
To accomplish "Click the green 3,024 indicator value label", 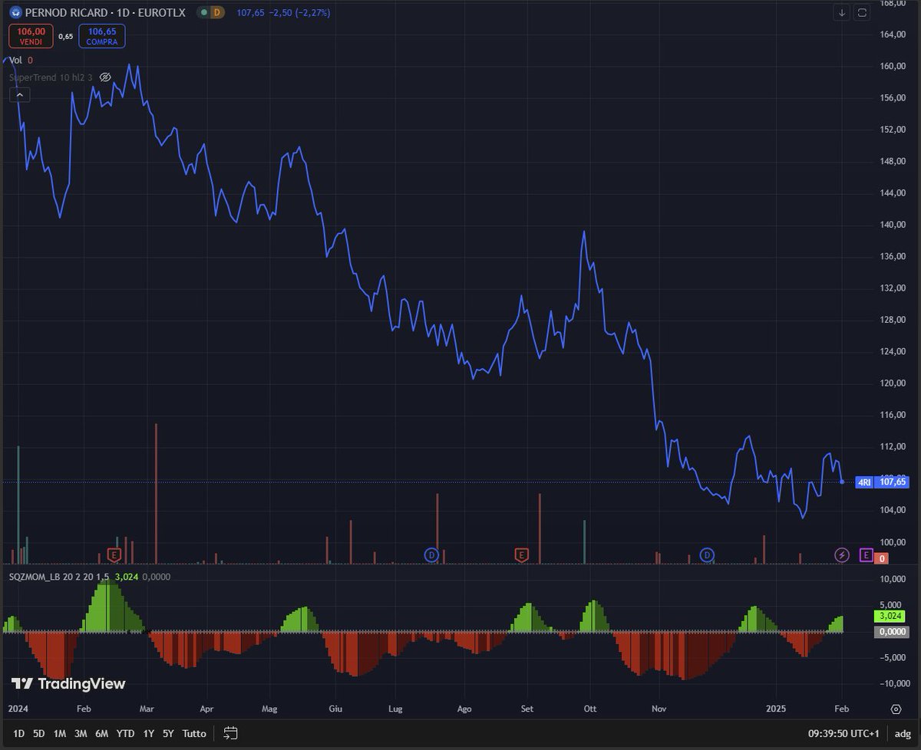I will coord(890,616).
